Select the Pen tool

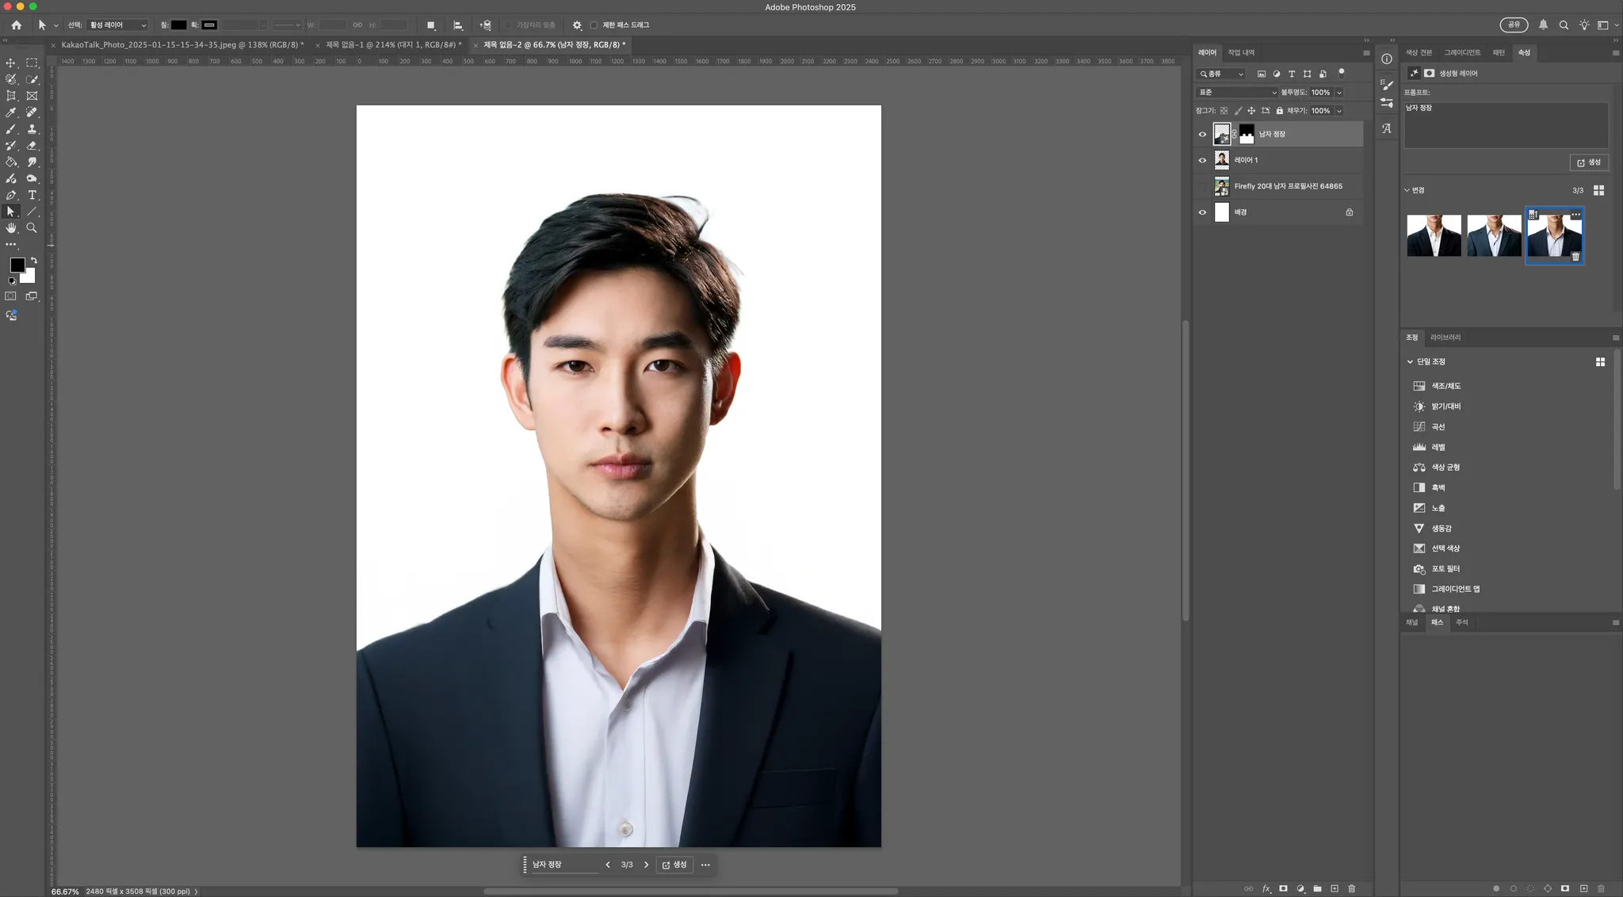tap(11, 195)
